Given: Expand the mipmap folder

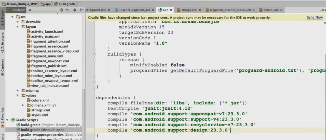Looking at the screenshot, I should point(18,91).
